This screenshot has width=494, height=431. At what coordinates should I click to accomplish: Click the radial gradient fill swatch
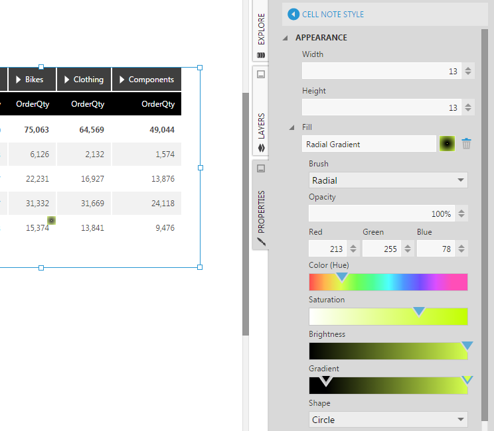tap(447, 144)
